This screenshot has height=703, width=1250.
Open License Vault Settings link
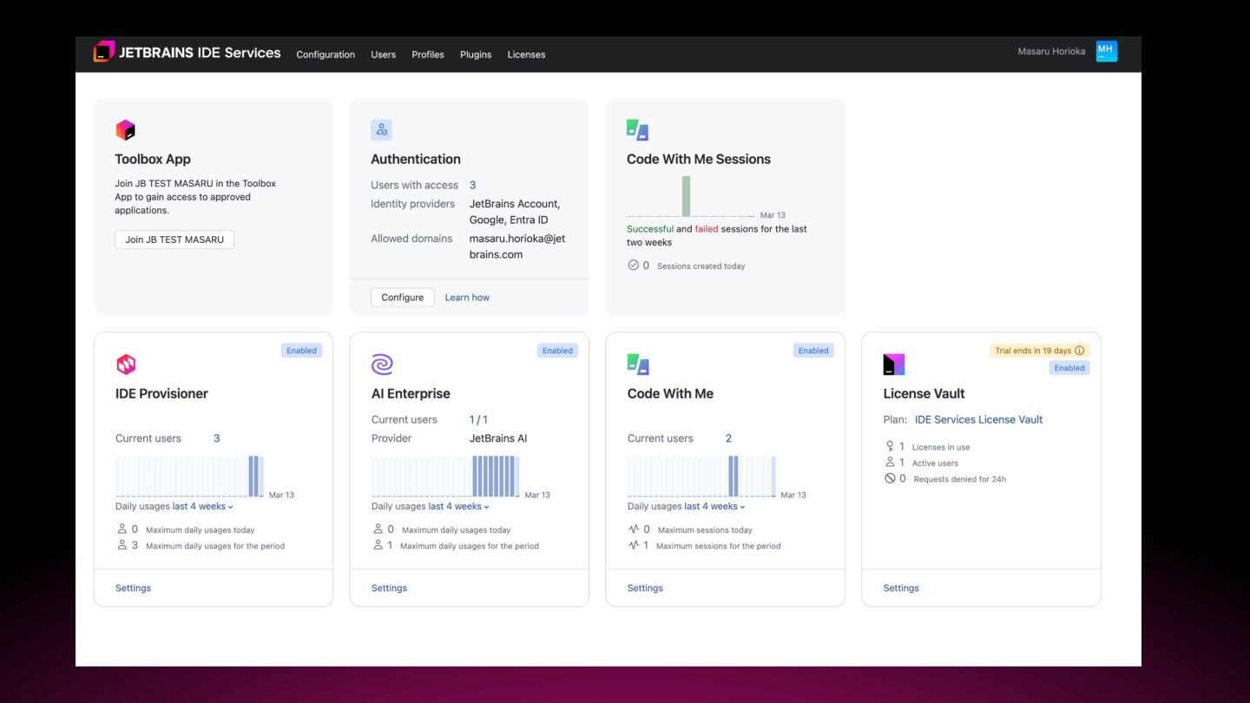[x=901, y=588]
